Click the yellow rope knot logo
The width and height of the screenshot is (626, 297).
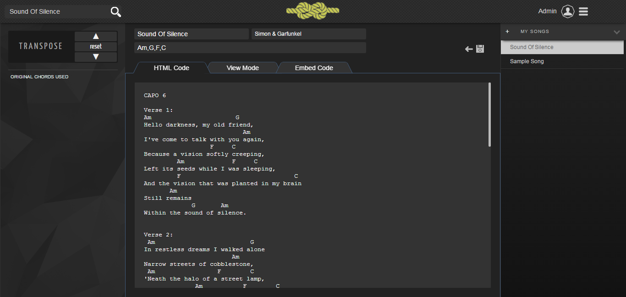[313, 11]
